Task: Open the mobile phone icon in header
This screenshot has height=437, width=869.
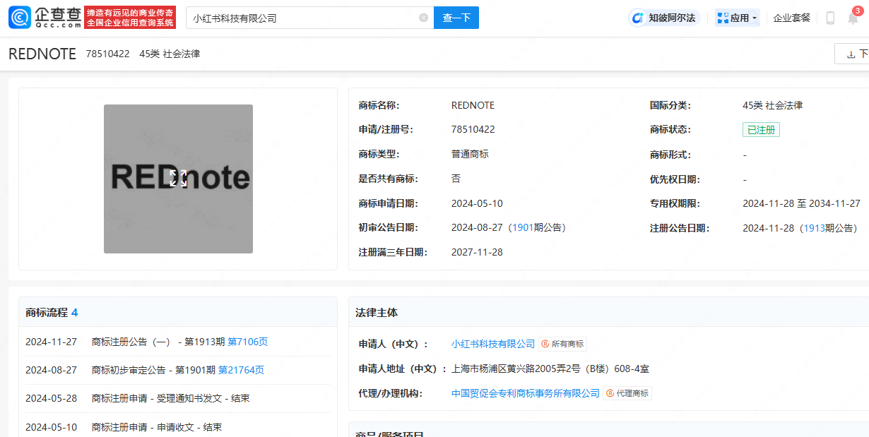Action: point(830,18)
